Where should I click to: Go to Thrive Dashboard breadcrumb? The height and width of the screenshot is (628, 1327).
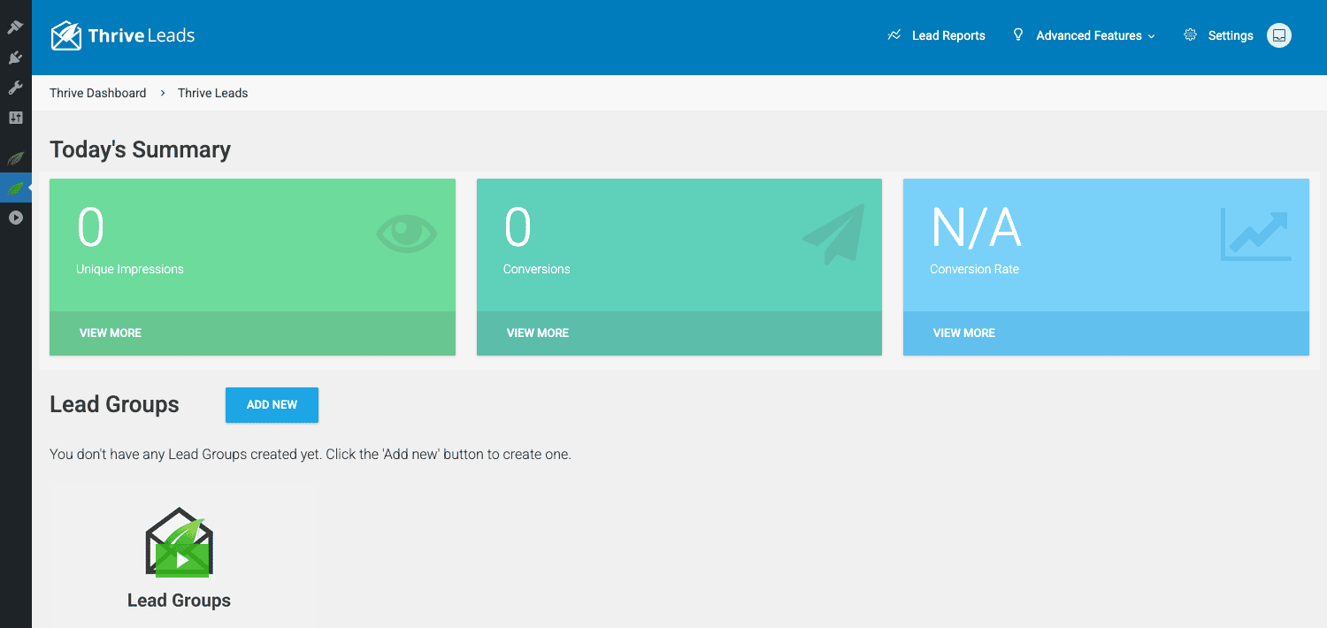click(98, 93)
